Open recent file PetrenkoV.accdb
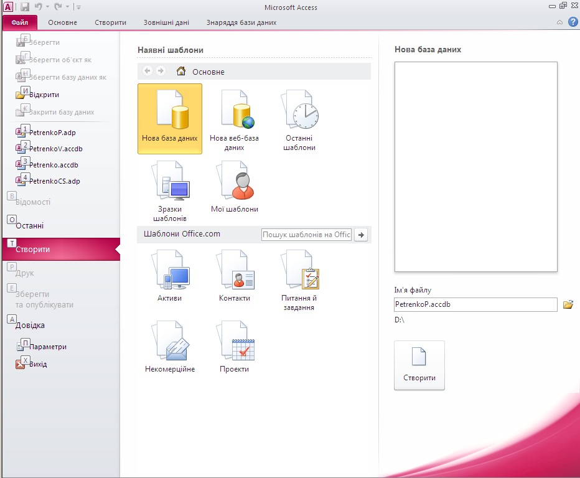580x478 pixels. 55,149
